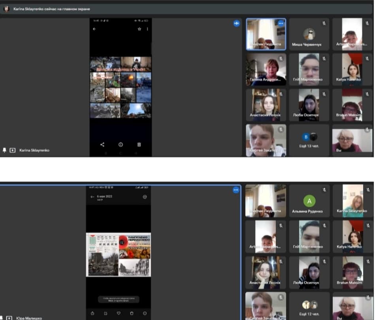Screen dimensions: 375x320
Task: Tap the star favorite icon in top phone screen
Action: [139, 29]
